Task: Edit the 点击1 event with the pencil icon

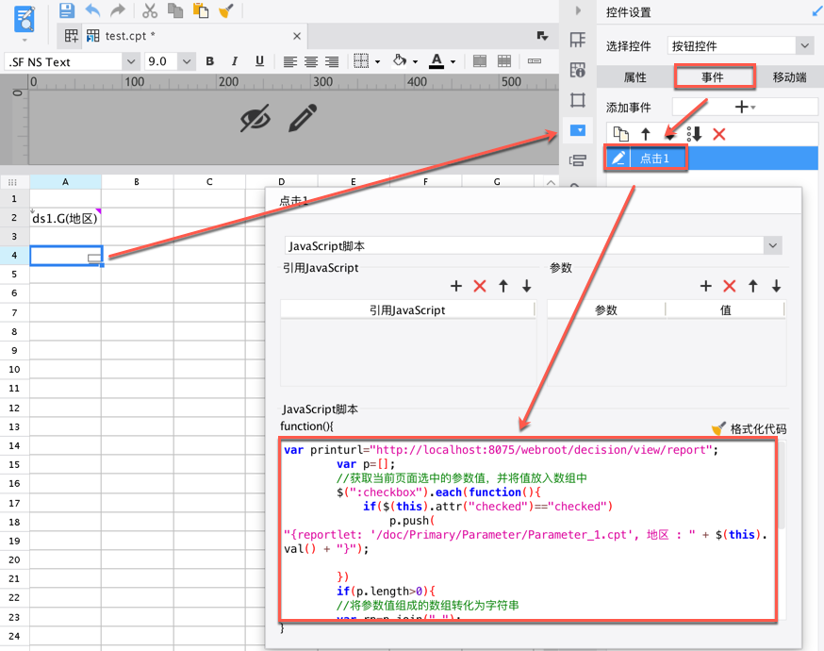Action: point(618,159)
